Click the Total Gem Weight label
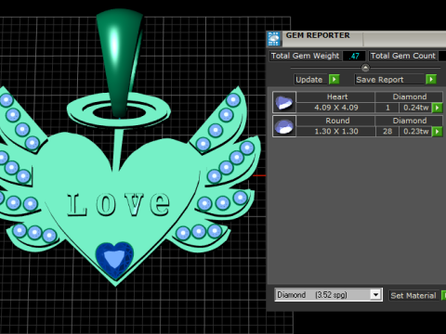The width and height of the screenshot is (446, 334). (306, 56)
